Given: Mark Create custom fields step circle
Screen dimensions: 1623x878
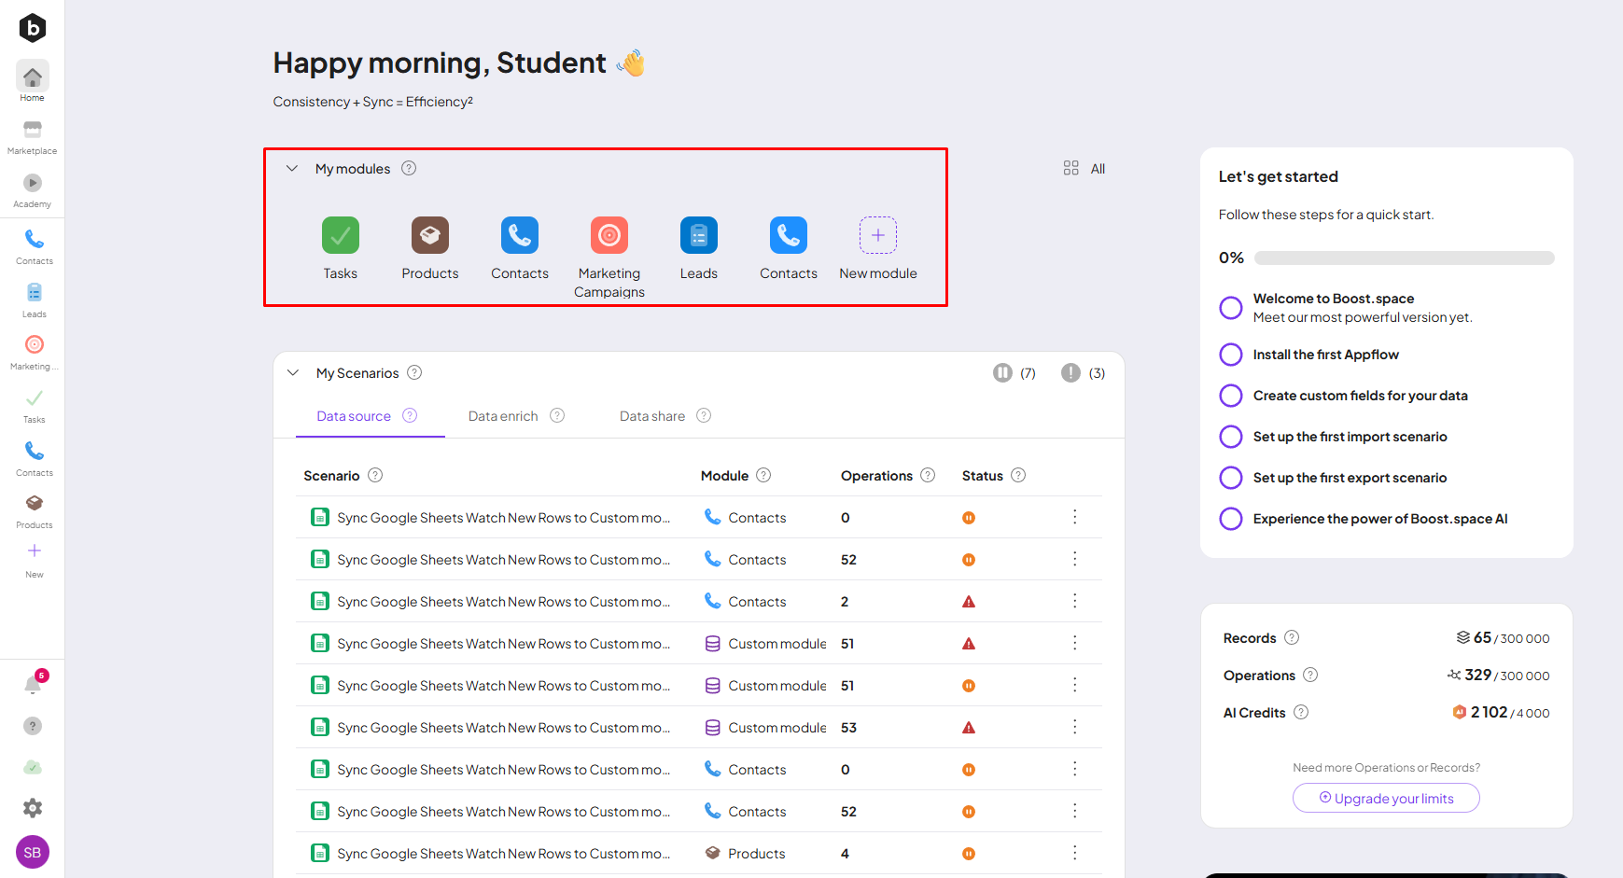Looking at the screenshot, I should pos(1231,396).
